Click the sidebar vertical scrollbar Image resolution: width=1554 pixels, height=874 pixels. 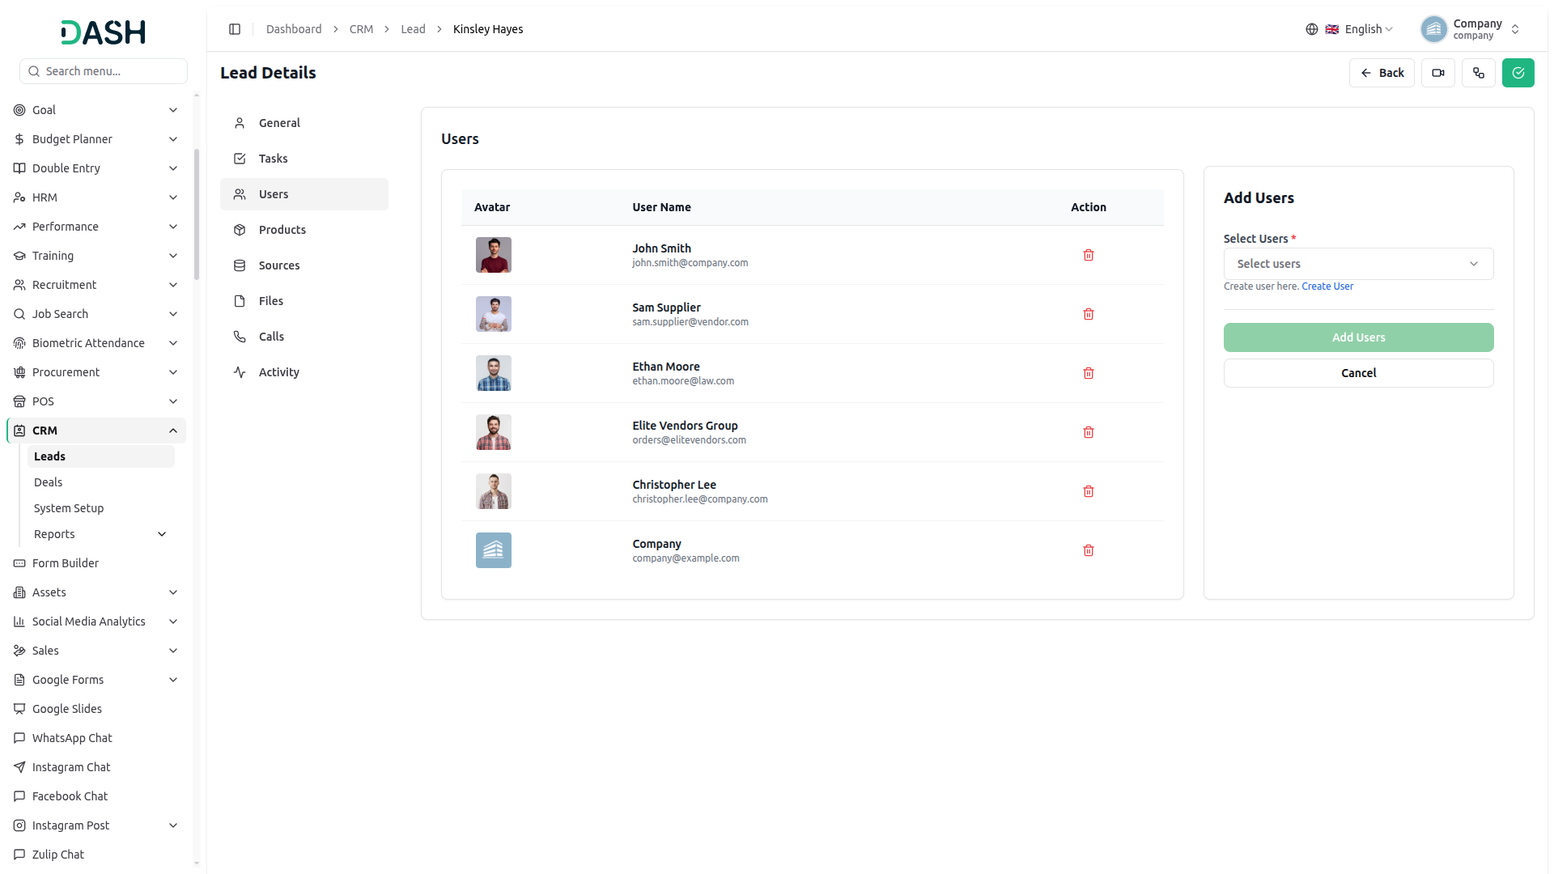197,214
